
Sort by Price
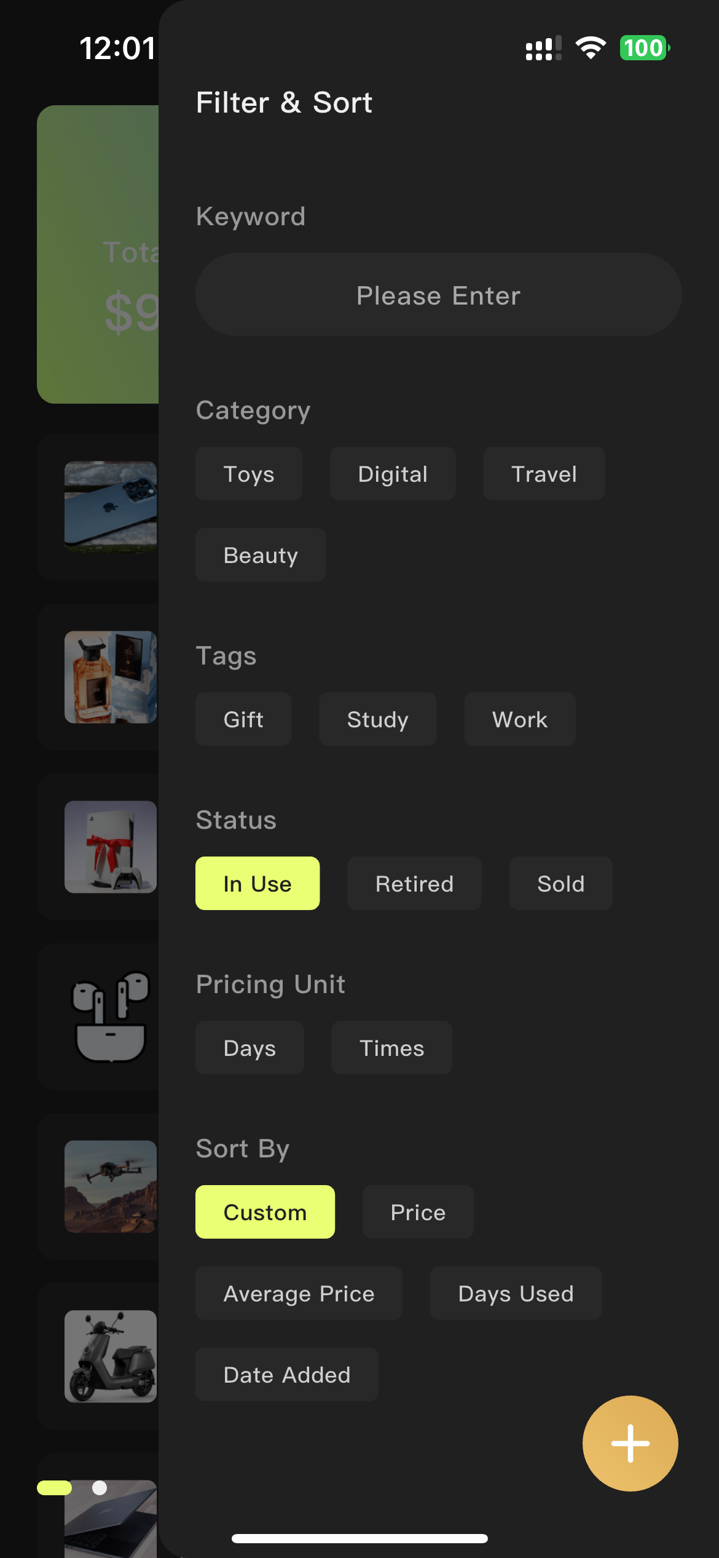418,1212
